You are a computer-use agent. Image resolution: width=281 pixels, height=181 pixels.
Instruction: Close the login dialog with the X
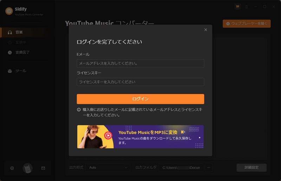205,30
